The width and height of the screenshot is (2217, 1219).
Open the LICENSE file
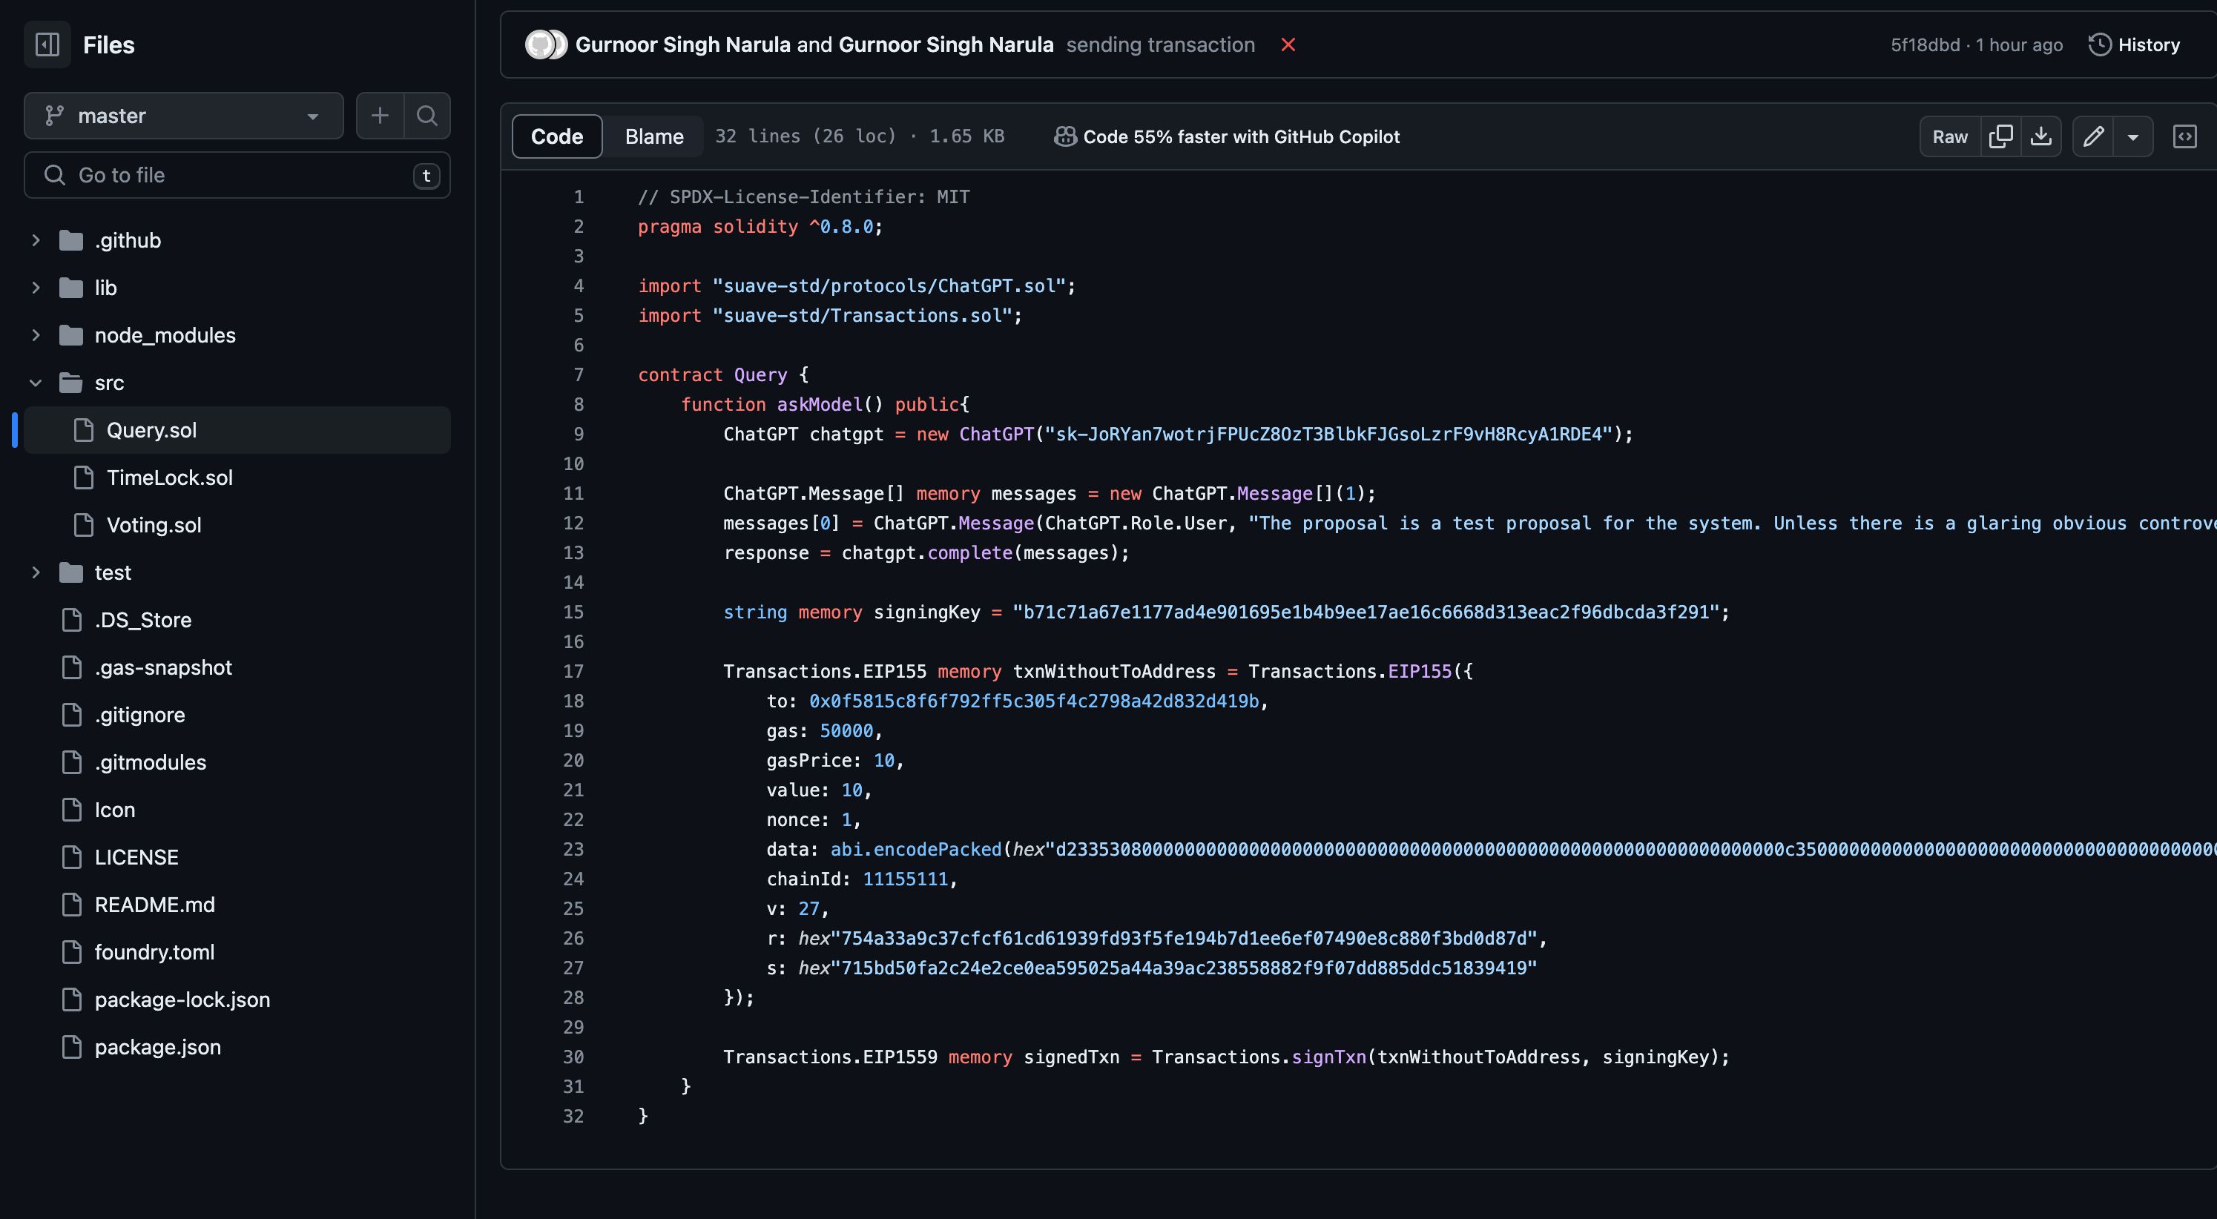pos(136,857)
